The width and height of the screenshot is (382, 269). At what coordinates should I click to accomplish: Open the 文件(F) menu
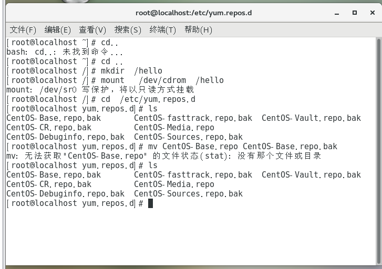coord(23,29)
